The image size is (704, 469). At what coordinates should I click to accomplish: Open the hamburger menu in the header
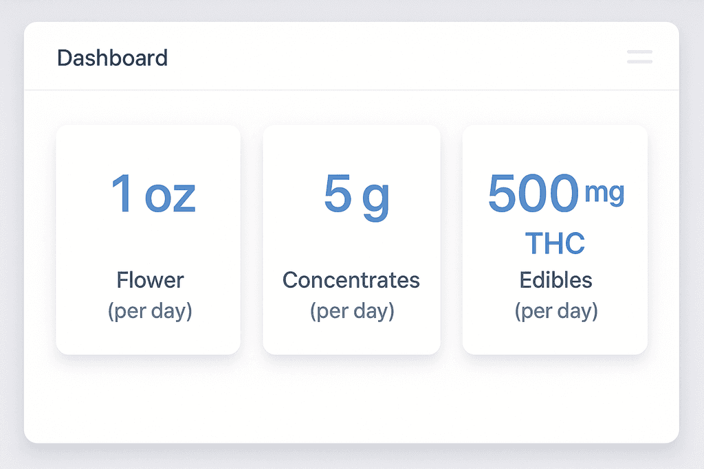point(639,57)
